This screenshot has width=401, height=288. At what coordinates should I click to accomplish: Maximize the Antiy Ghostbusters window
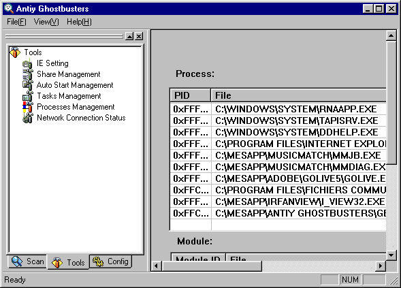click(379, 9)
